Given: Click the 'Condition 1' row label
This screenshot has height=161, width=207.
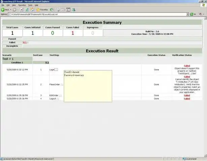Looking at the screenshot, I should (x=17, y=63).
